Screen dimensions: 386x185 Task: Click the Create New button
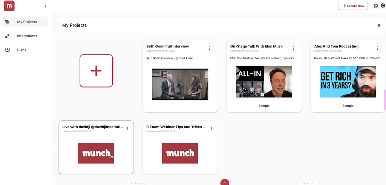pyautogui.click(x=353, y=6)
